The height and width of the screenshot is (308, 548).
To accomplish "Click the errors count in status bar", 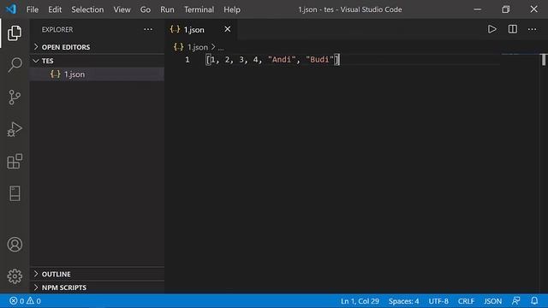I will [17, 301].
